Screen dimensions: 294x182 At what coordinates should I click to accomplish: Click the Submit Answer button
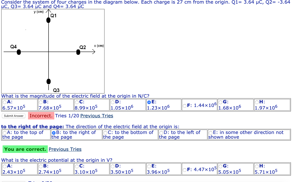tap(14, 116)
